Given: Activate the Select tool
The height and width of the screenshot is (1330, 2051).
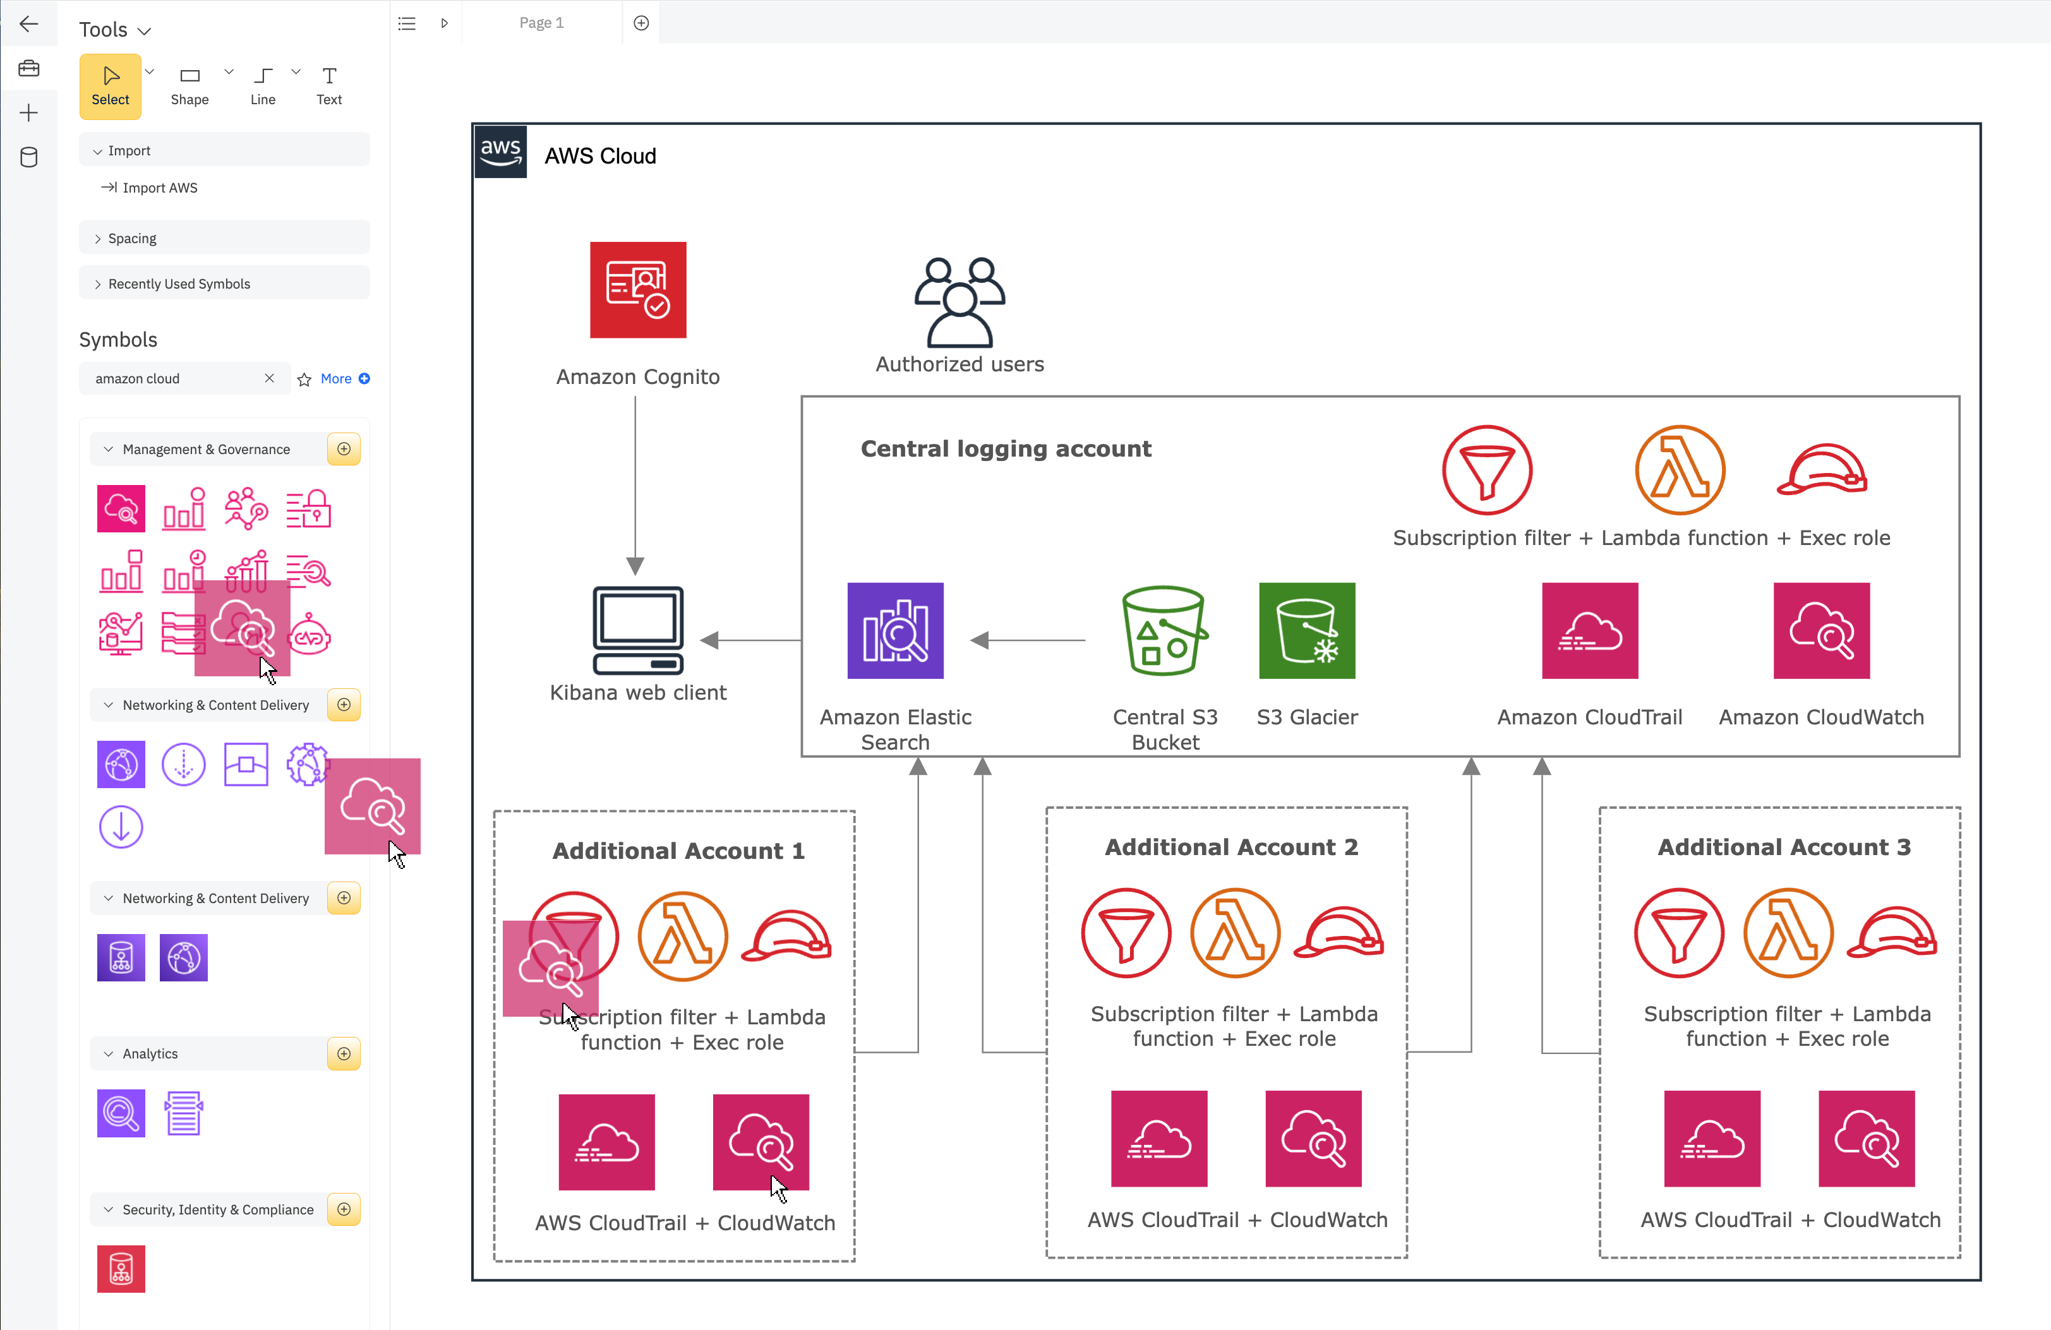Looking at the screenshot, I should (x=109, y=85).
